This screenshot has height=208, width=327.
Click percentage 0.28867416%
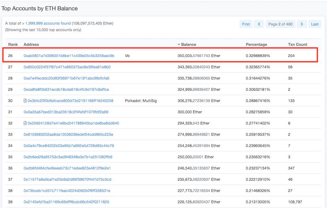point(258,101)
